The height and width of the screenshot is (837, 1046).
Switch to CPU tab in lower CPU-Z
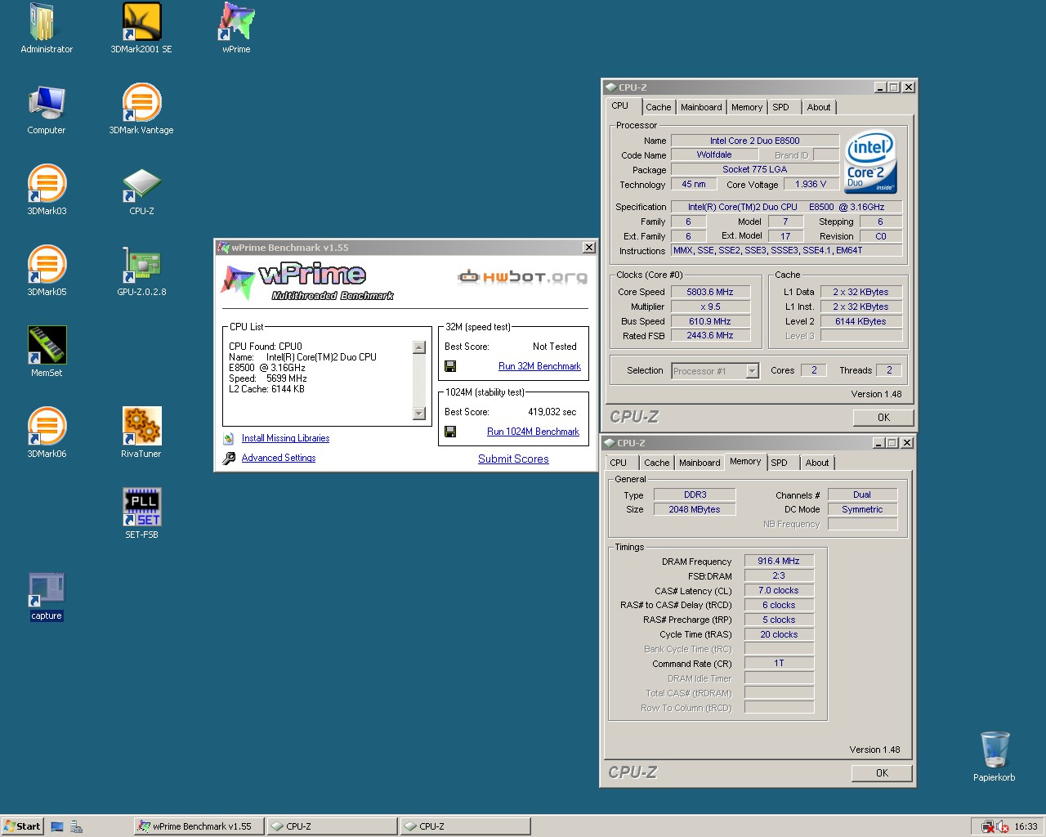pyautogui.click(x=619, y=463)
